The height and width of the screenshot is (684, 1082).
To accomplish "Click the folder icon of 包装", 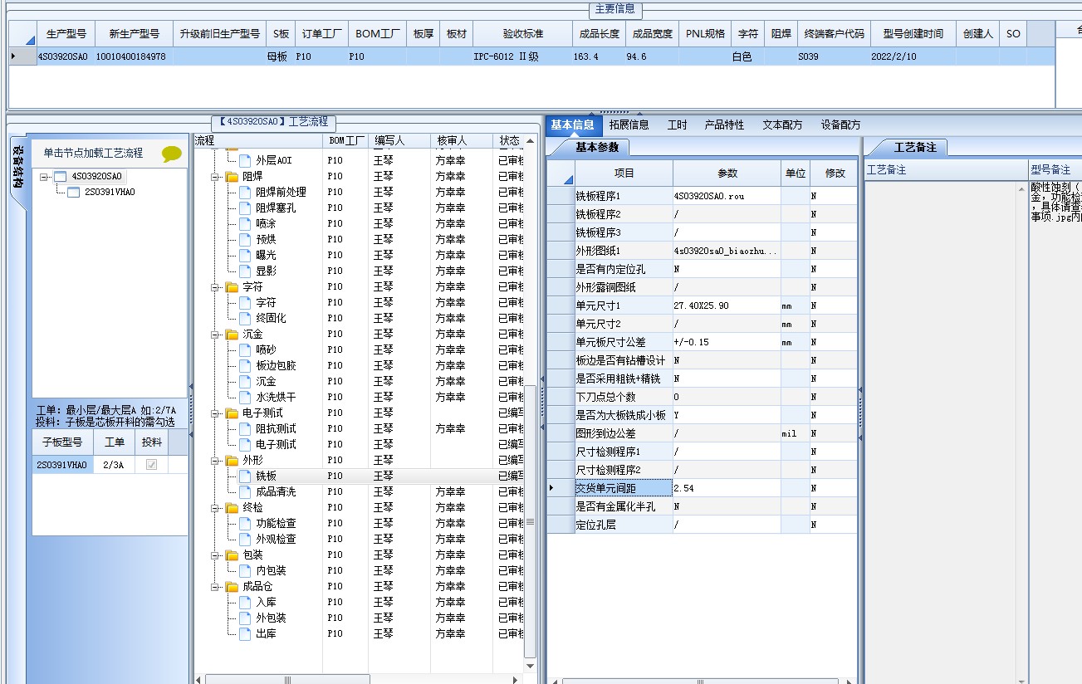I will click(232, 555).
